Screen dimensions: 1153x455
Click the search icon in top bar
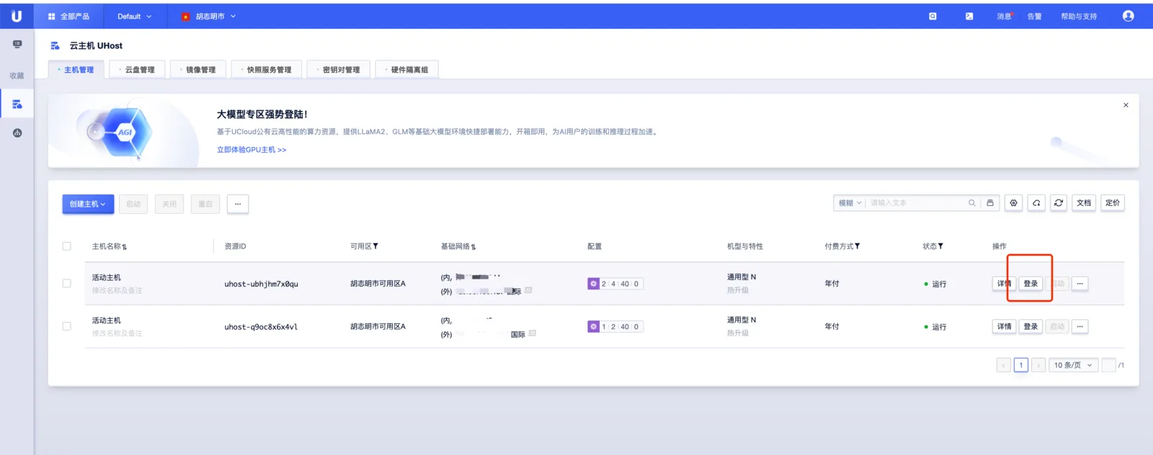[932, 16]
